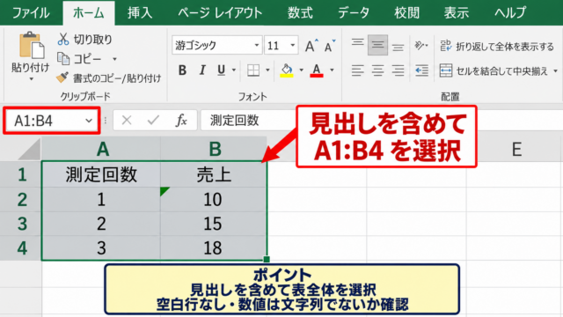
Task: Open the 校閲 (Review) tab
Action: point(406,13)
